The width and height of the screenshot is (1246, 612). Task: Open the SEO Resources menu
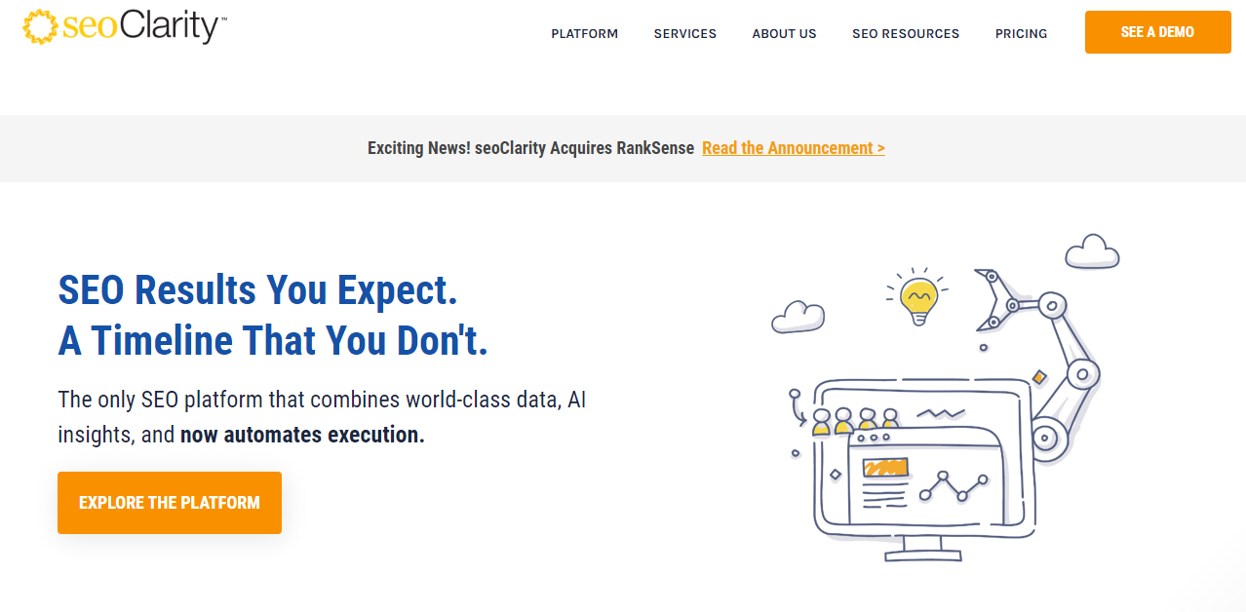tap(906, 33)
